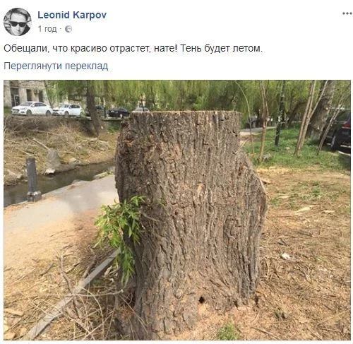The image size is (353, 344).
Task: Click 'Переглянути переклад' to view translation
Action: click(x=56, y=66)
